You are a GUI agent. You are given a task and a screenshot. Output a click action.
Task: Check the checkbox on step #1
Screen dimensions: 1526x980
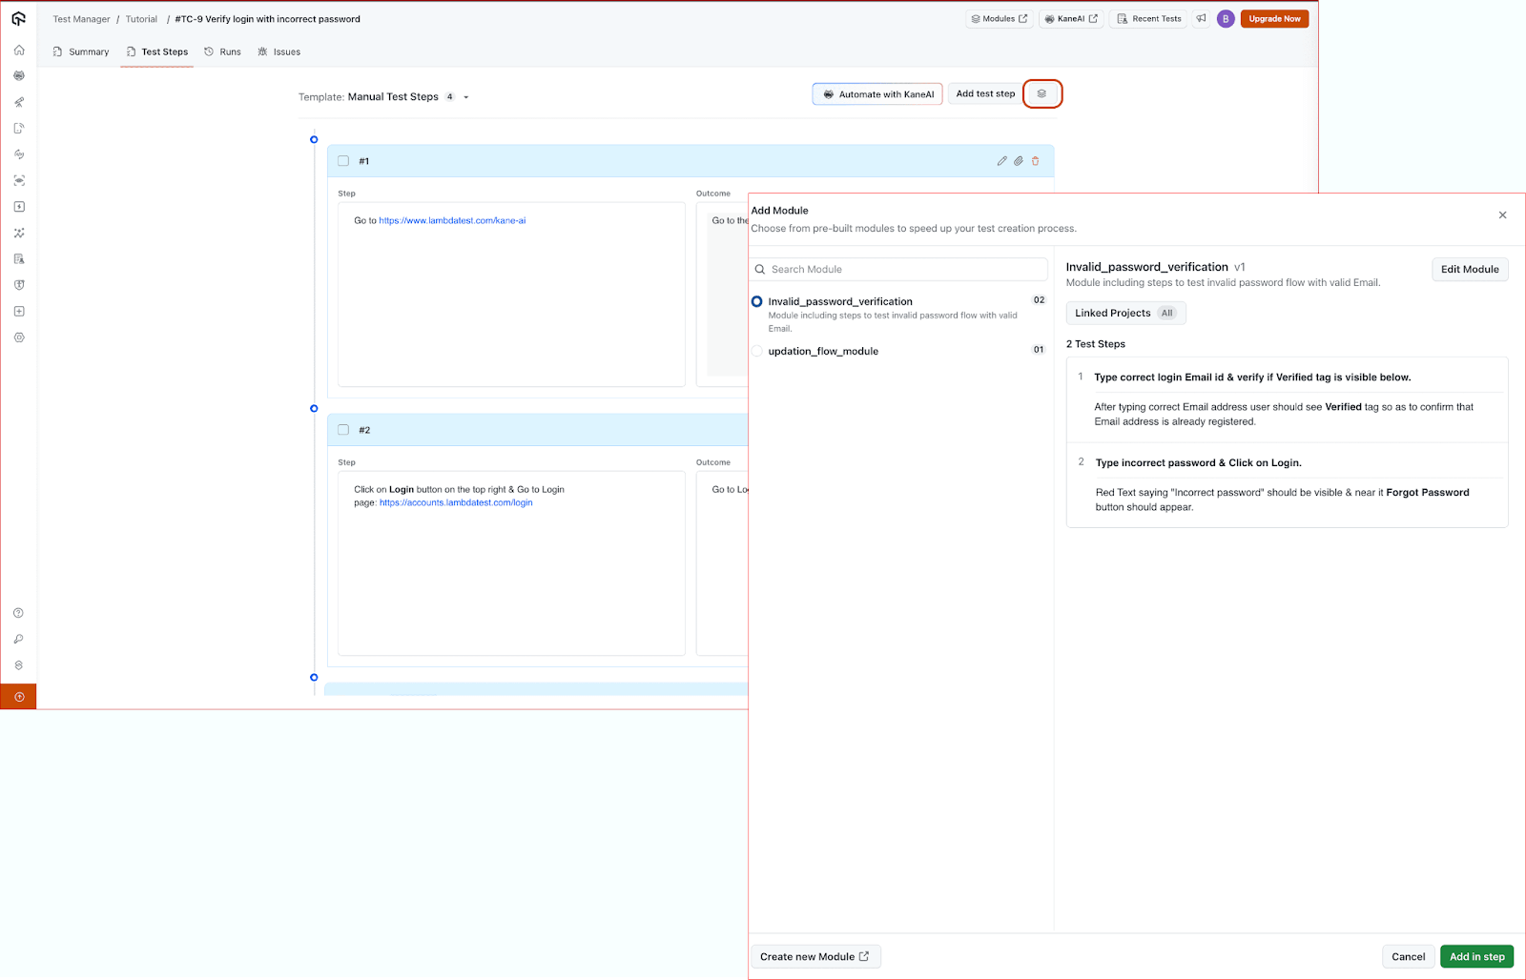[x=343, y=160]
